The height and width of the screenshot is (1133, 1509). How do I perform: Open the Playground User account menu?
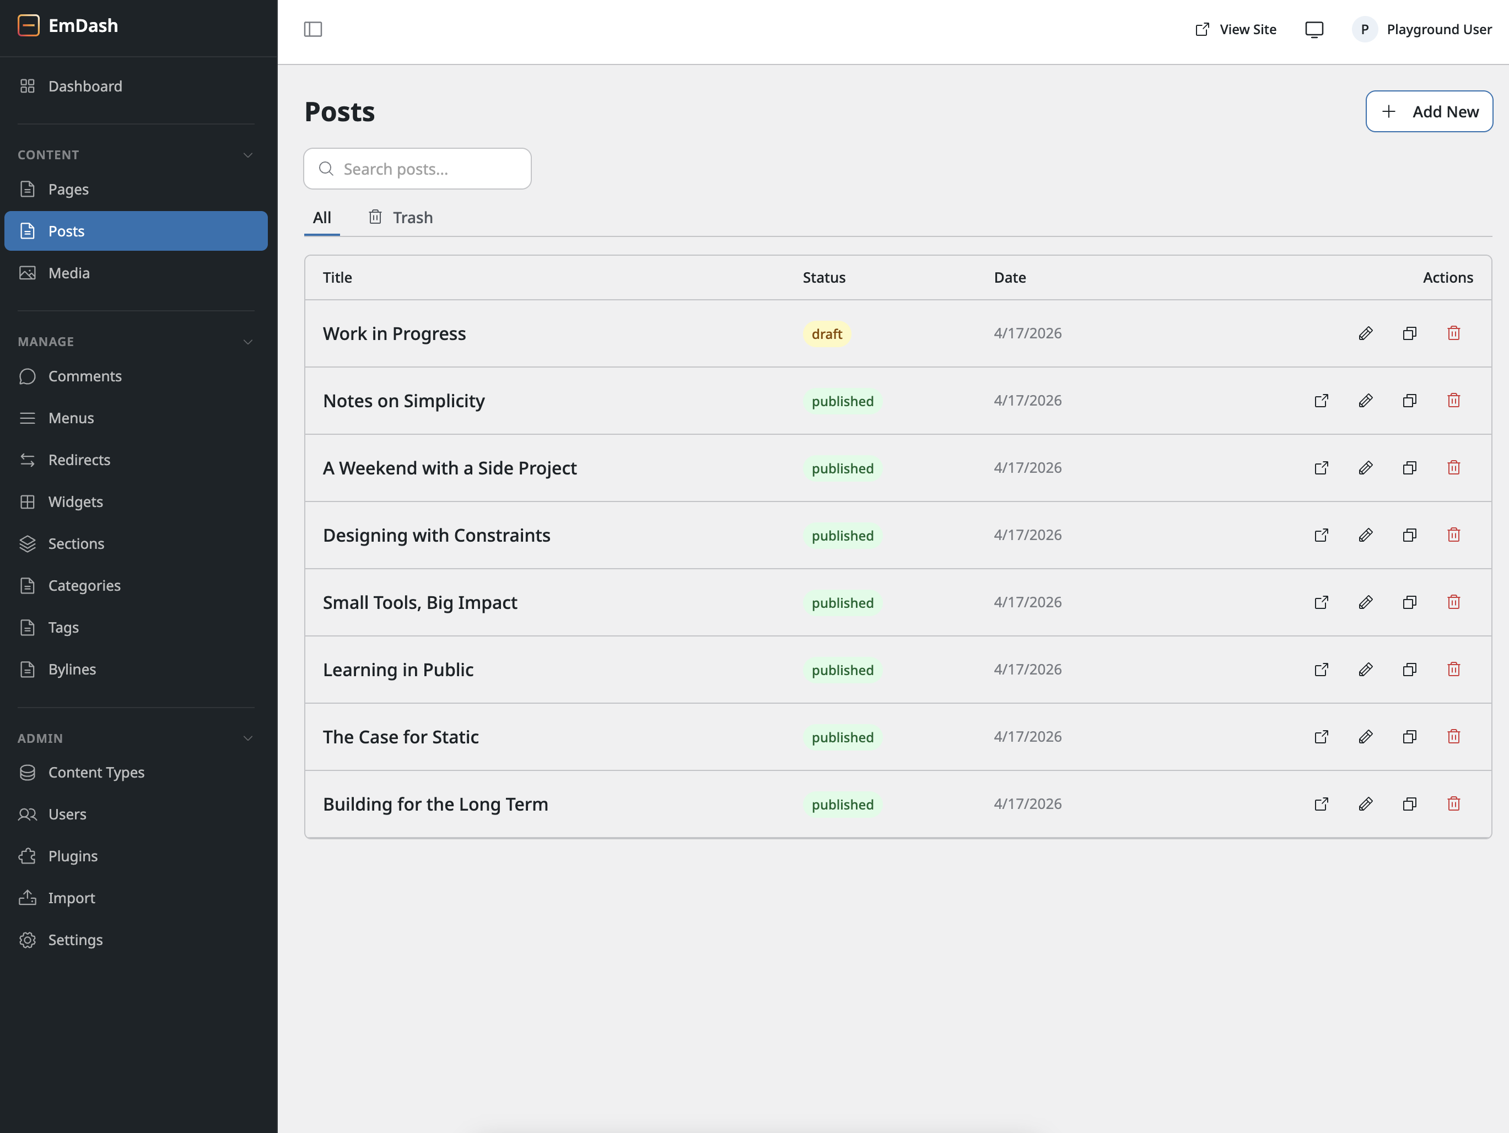coord(1422,29)
